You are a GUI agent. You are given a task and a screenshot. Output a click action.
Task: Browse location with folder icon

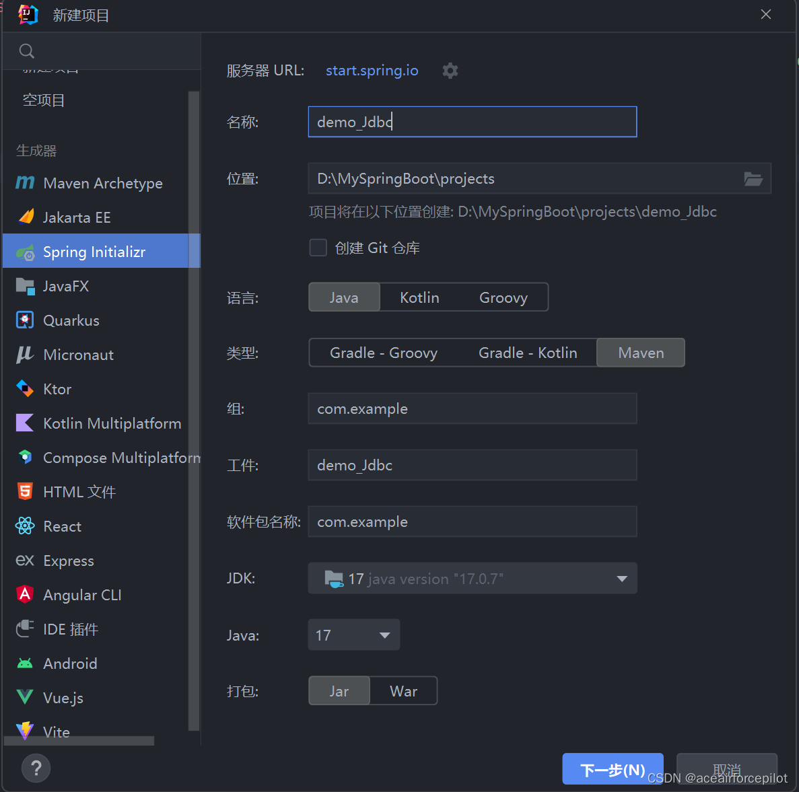[x=753, y=179]
